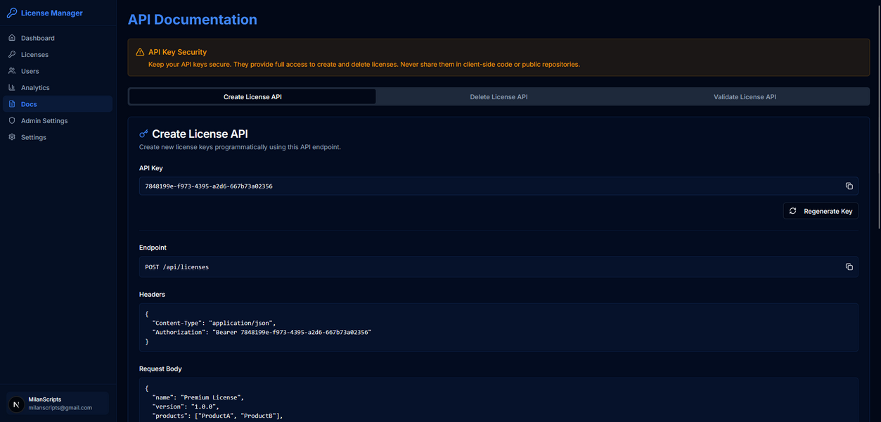881x422 pixels.
Task: Open the Settings page label
Action: 34,137
